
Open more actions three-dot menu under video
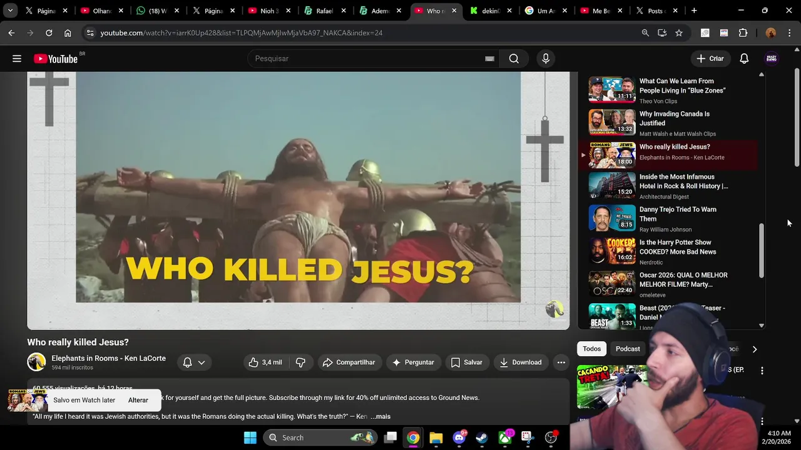561,362
